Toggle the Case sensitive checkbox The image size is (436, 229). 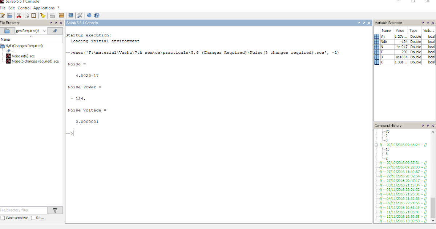3,218
